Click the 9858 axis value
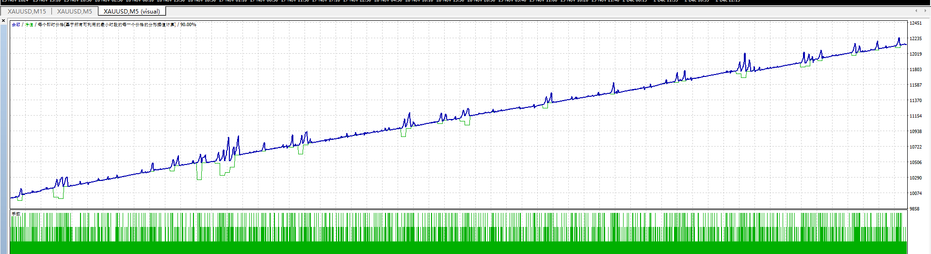931x254 pixels. pyautogui.click(x=915, y=209)
